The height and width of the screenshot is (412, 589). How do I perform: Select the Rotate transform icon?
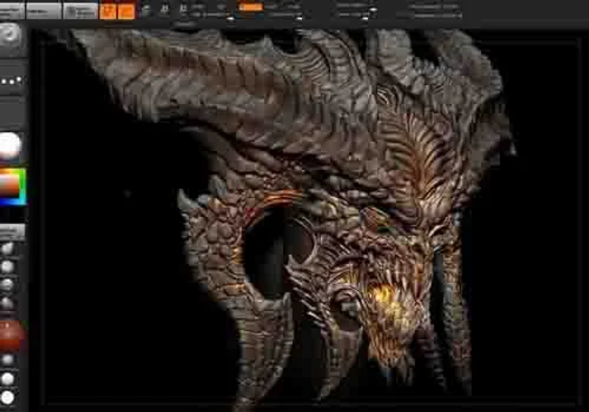183,10
